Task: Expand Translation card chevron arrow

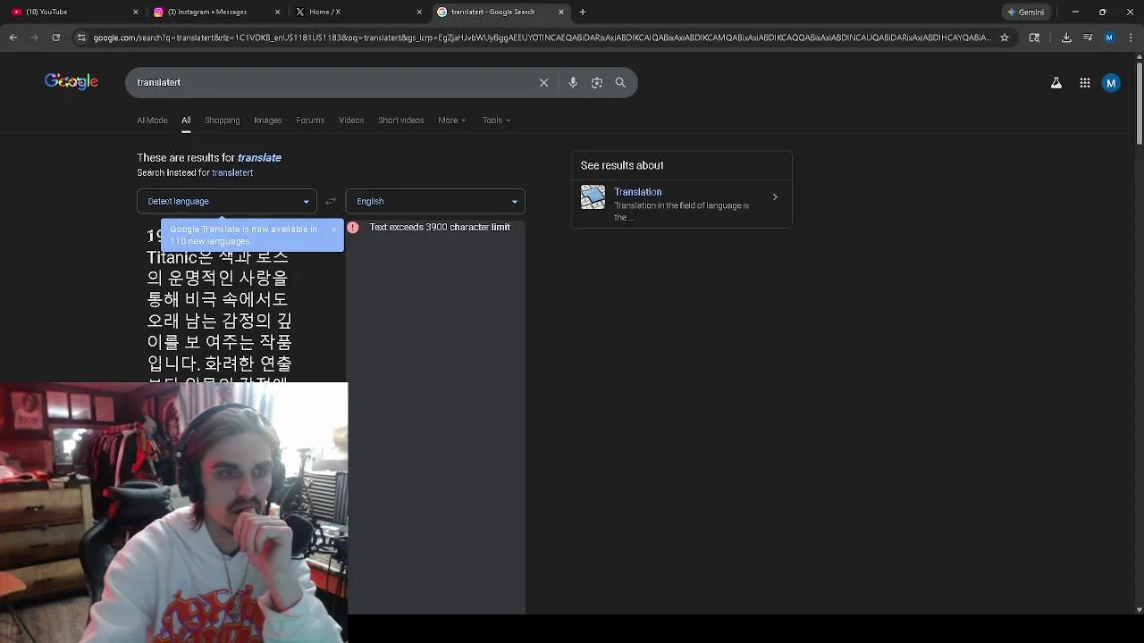Action: click(x=775, y=197)
